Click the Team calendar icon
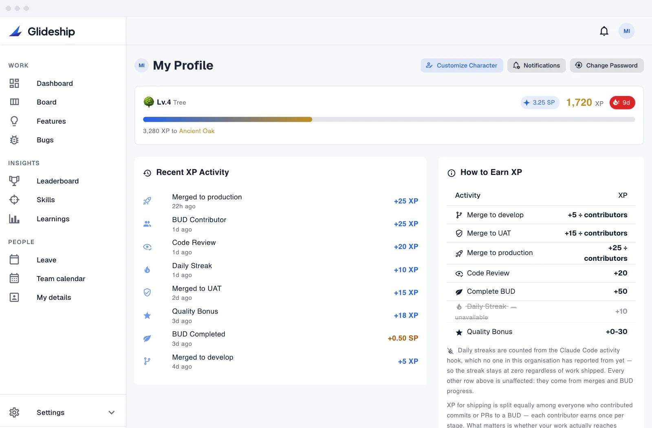652x428 pixels. coord(14,278)
